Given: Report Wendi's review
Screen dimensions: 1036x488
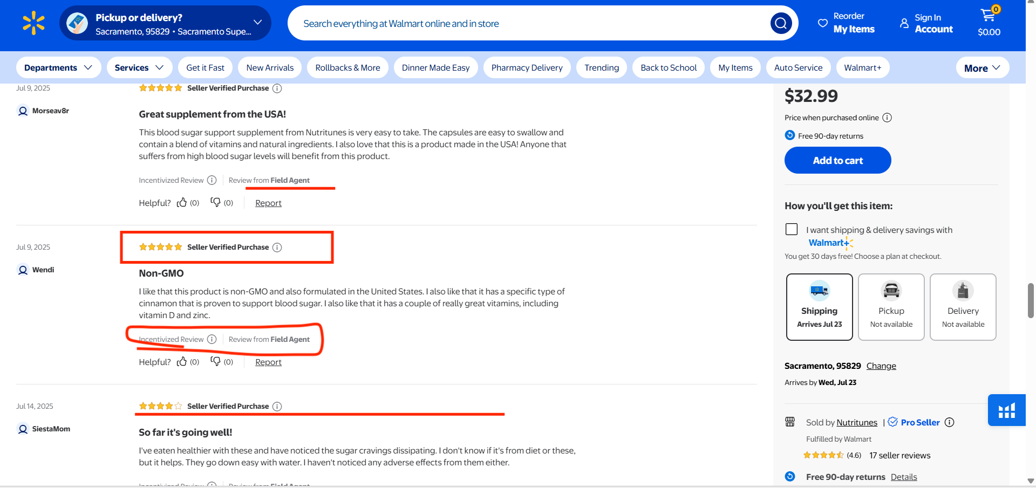Looking at the screenshot, I should (268, 362).
